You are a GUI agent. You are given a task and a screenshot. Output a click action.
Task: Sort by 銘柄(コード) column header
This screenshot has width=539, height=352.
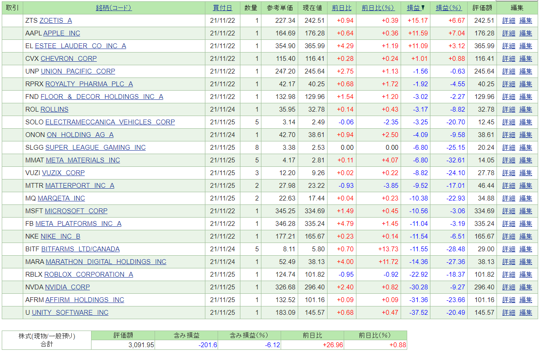[x=114, y=8]
